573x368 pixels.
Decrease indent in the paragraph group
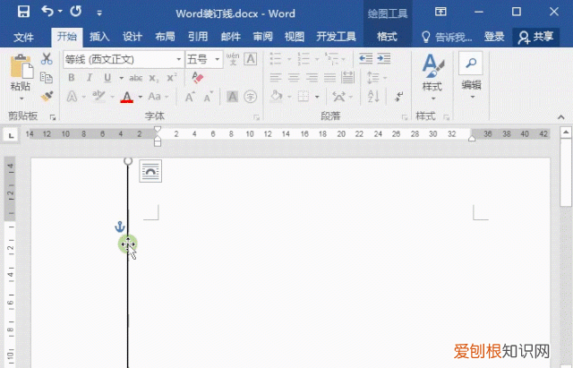coord(365,58)
